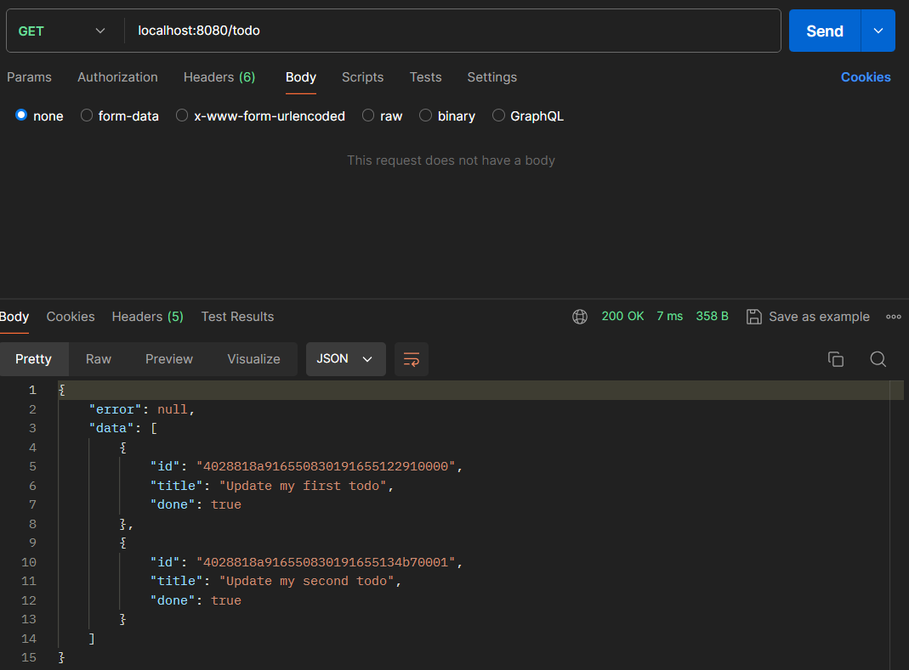Select the x-www-form-urlencoded body type

pyautogui.click(x=182, y=115)
